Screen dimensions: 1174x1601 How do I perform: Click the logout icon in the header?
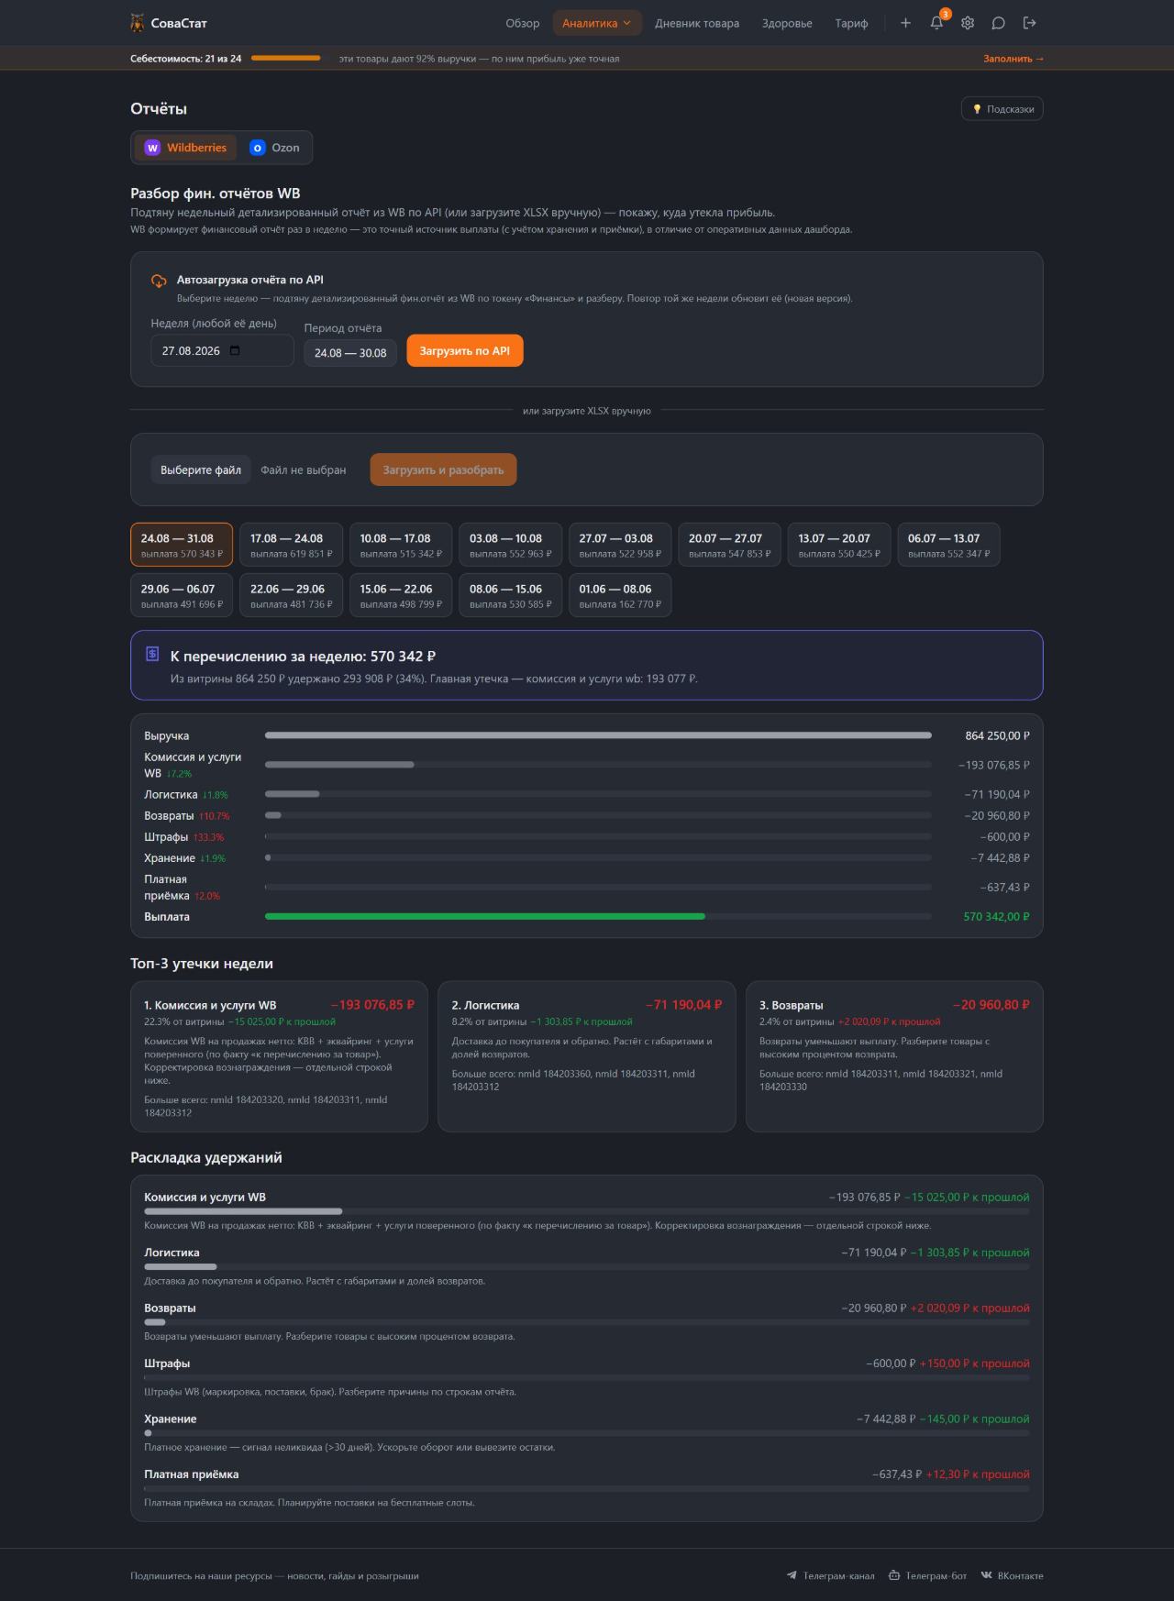point(1030,23)
